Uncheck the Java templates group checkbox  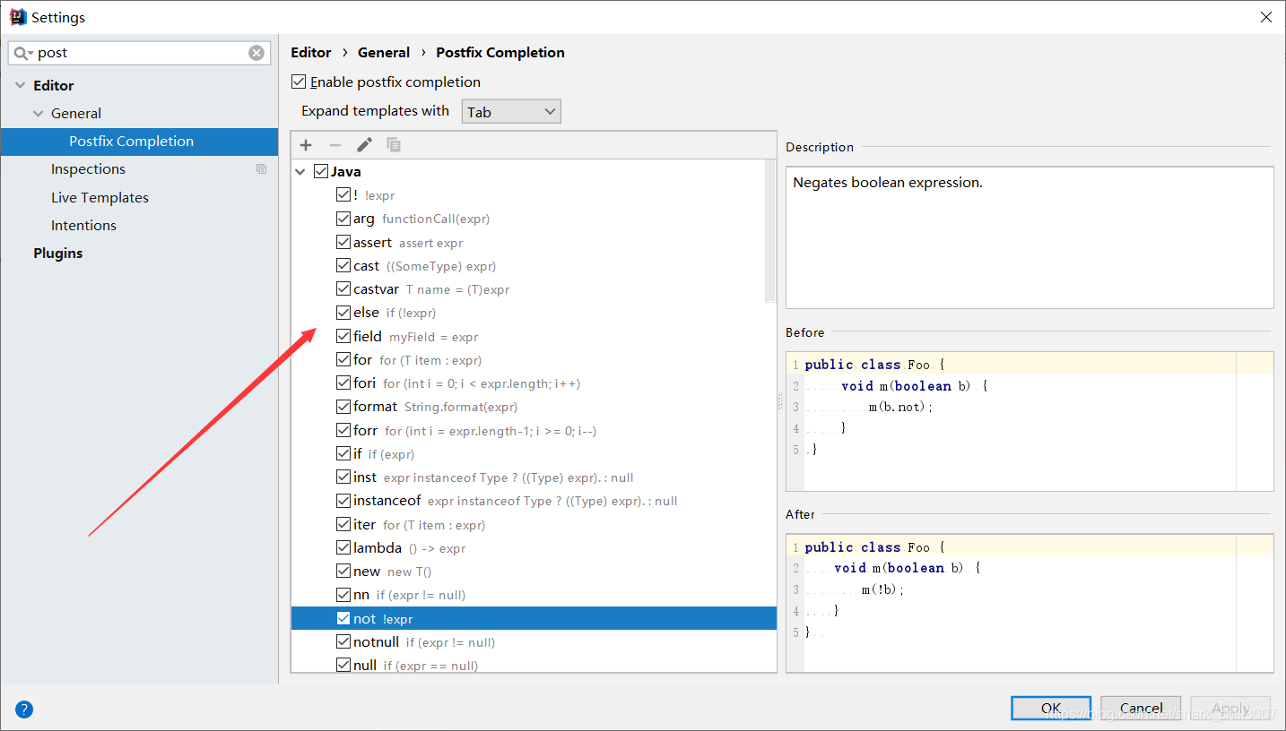click(x=321, y=171)
